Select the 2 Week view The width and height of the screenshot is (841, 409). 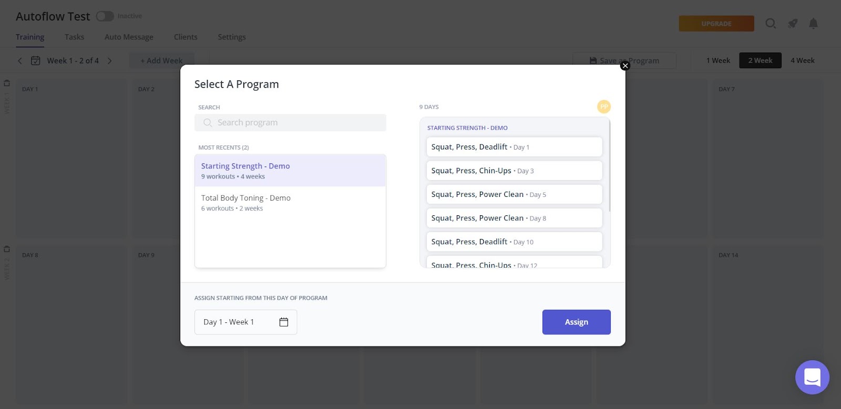pyautogui.click(x=760, y=60)
